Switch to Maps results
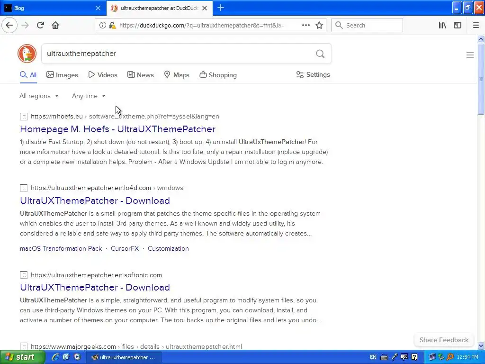Screen dimensions: 485x364 tap(177, 75)
